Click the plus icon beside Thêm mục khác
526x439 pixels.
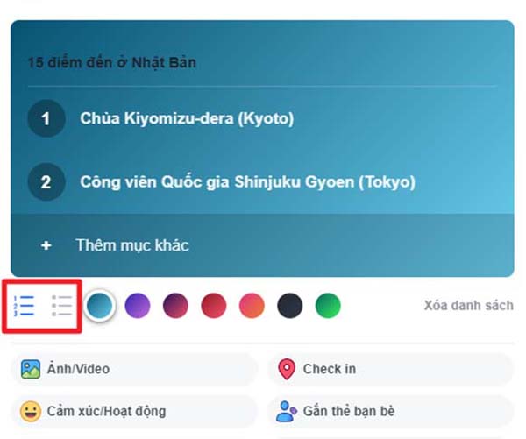(x=46, y=245)
